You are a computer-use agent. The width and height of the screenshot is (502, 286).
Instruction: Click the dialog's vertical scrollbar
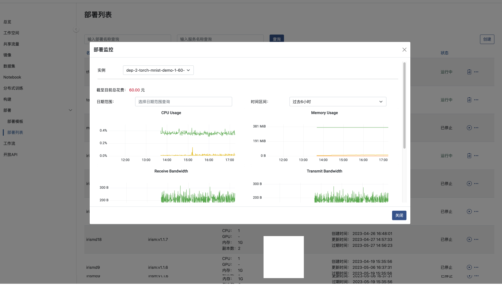click(x=404, y=106)
